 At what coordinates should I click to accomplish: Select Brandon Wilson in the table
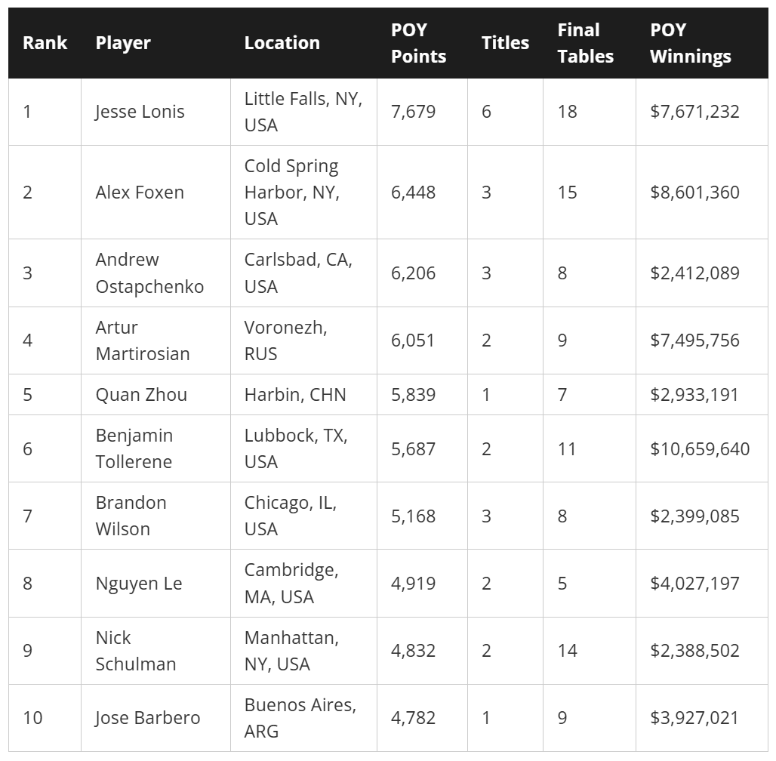coord(131,516)
